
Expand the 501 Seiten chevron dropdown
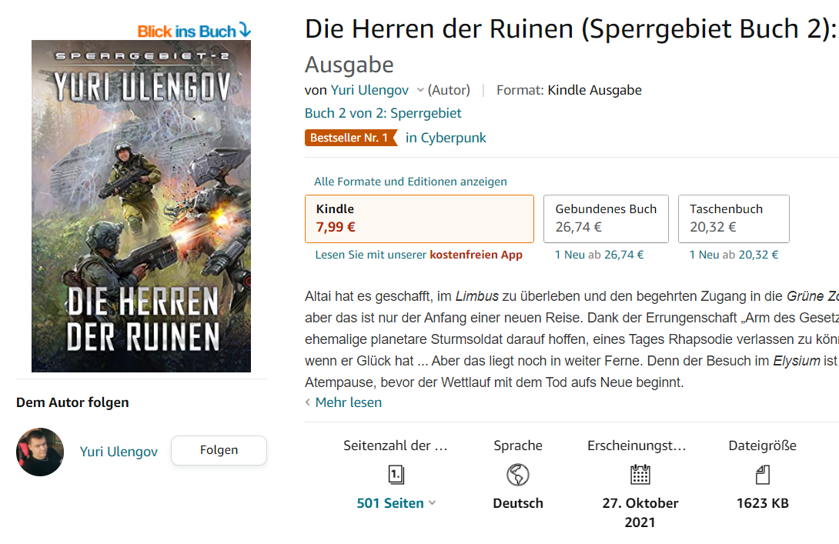coord(433,502)
